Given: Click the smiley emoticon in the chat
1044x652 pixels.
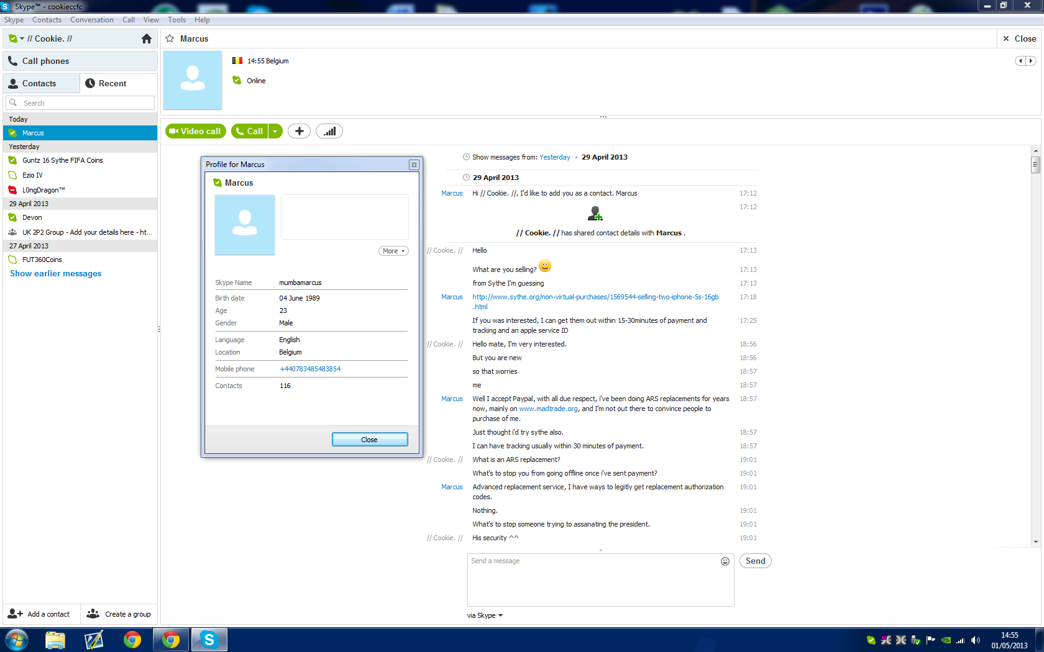Looking at the screenshot, I should click(x=545, y=266).
